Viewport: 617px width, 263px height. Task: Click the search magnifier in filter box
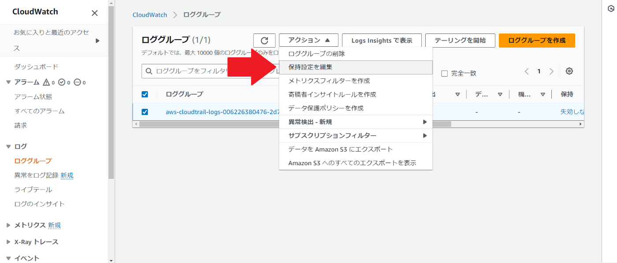coord(149,71)
